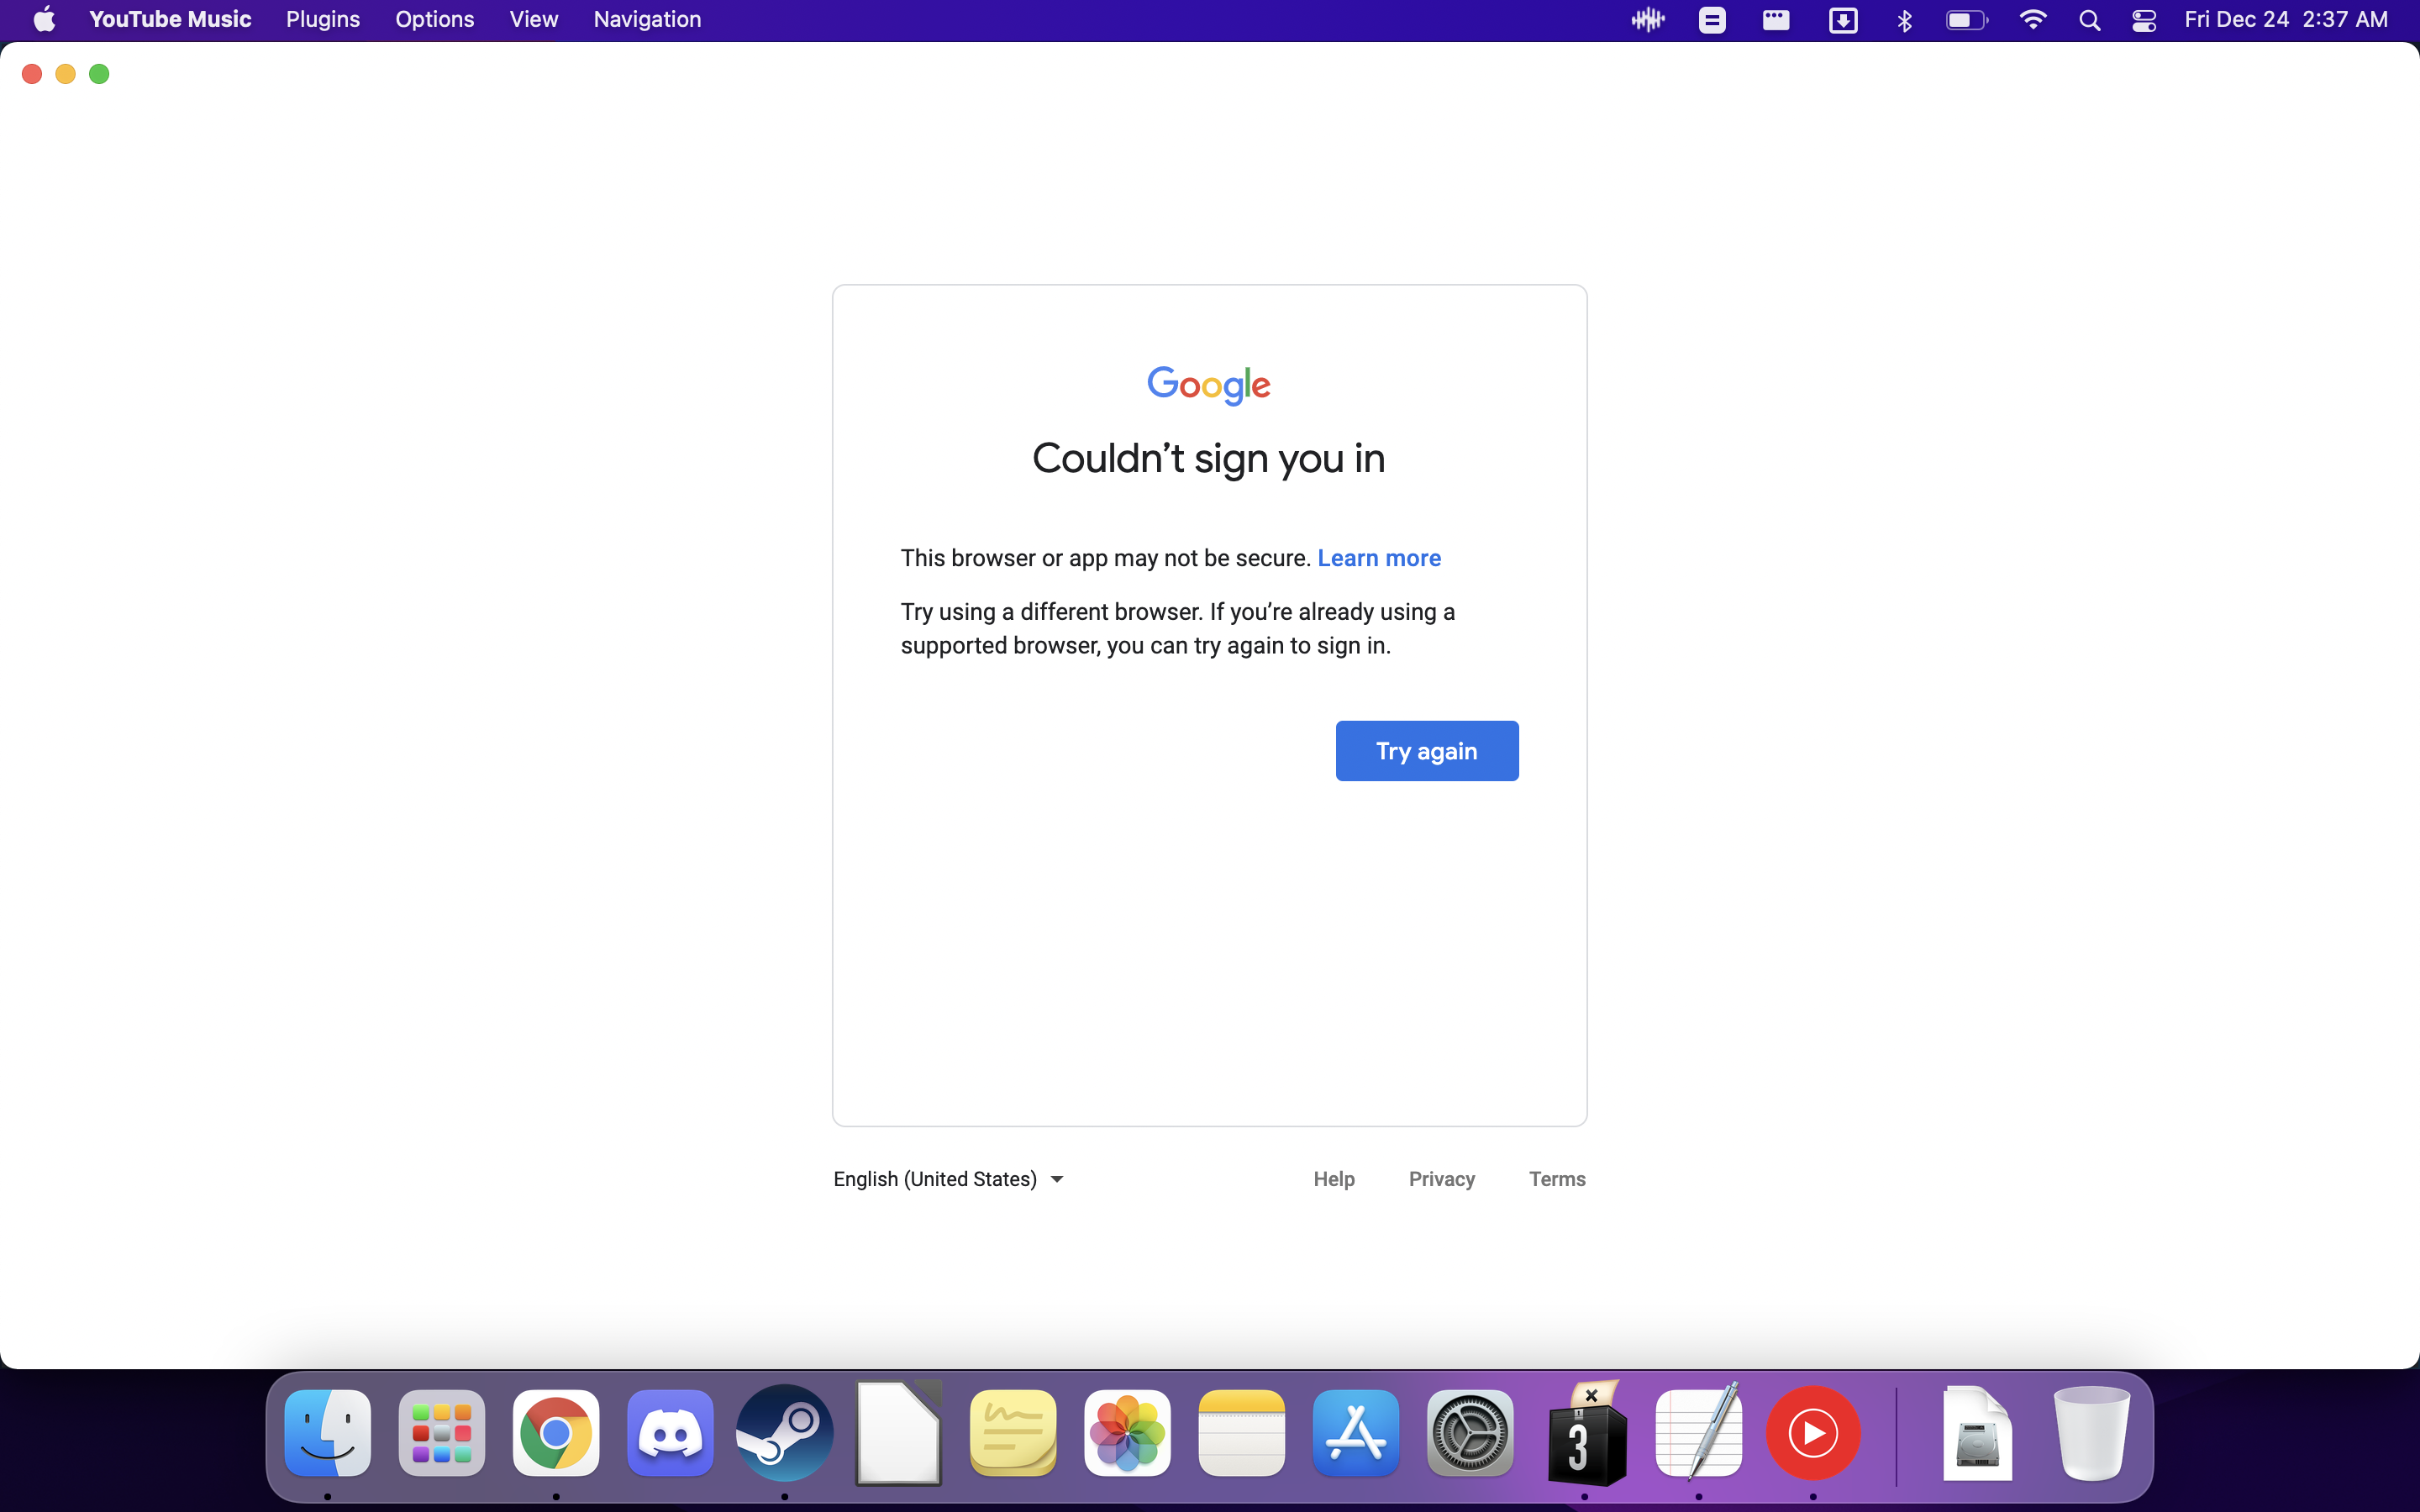Open the Plugins menu
2420x1512 pixels.
pyautogui.click(x=323, y=19)
